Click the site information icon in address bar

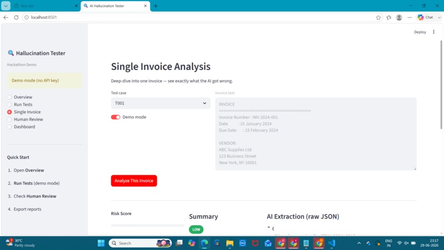[x=26, y=17]
